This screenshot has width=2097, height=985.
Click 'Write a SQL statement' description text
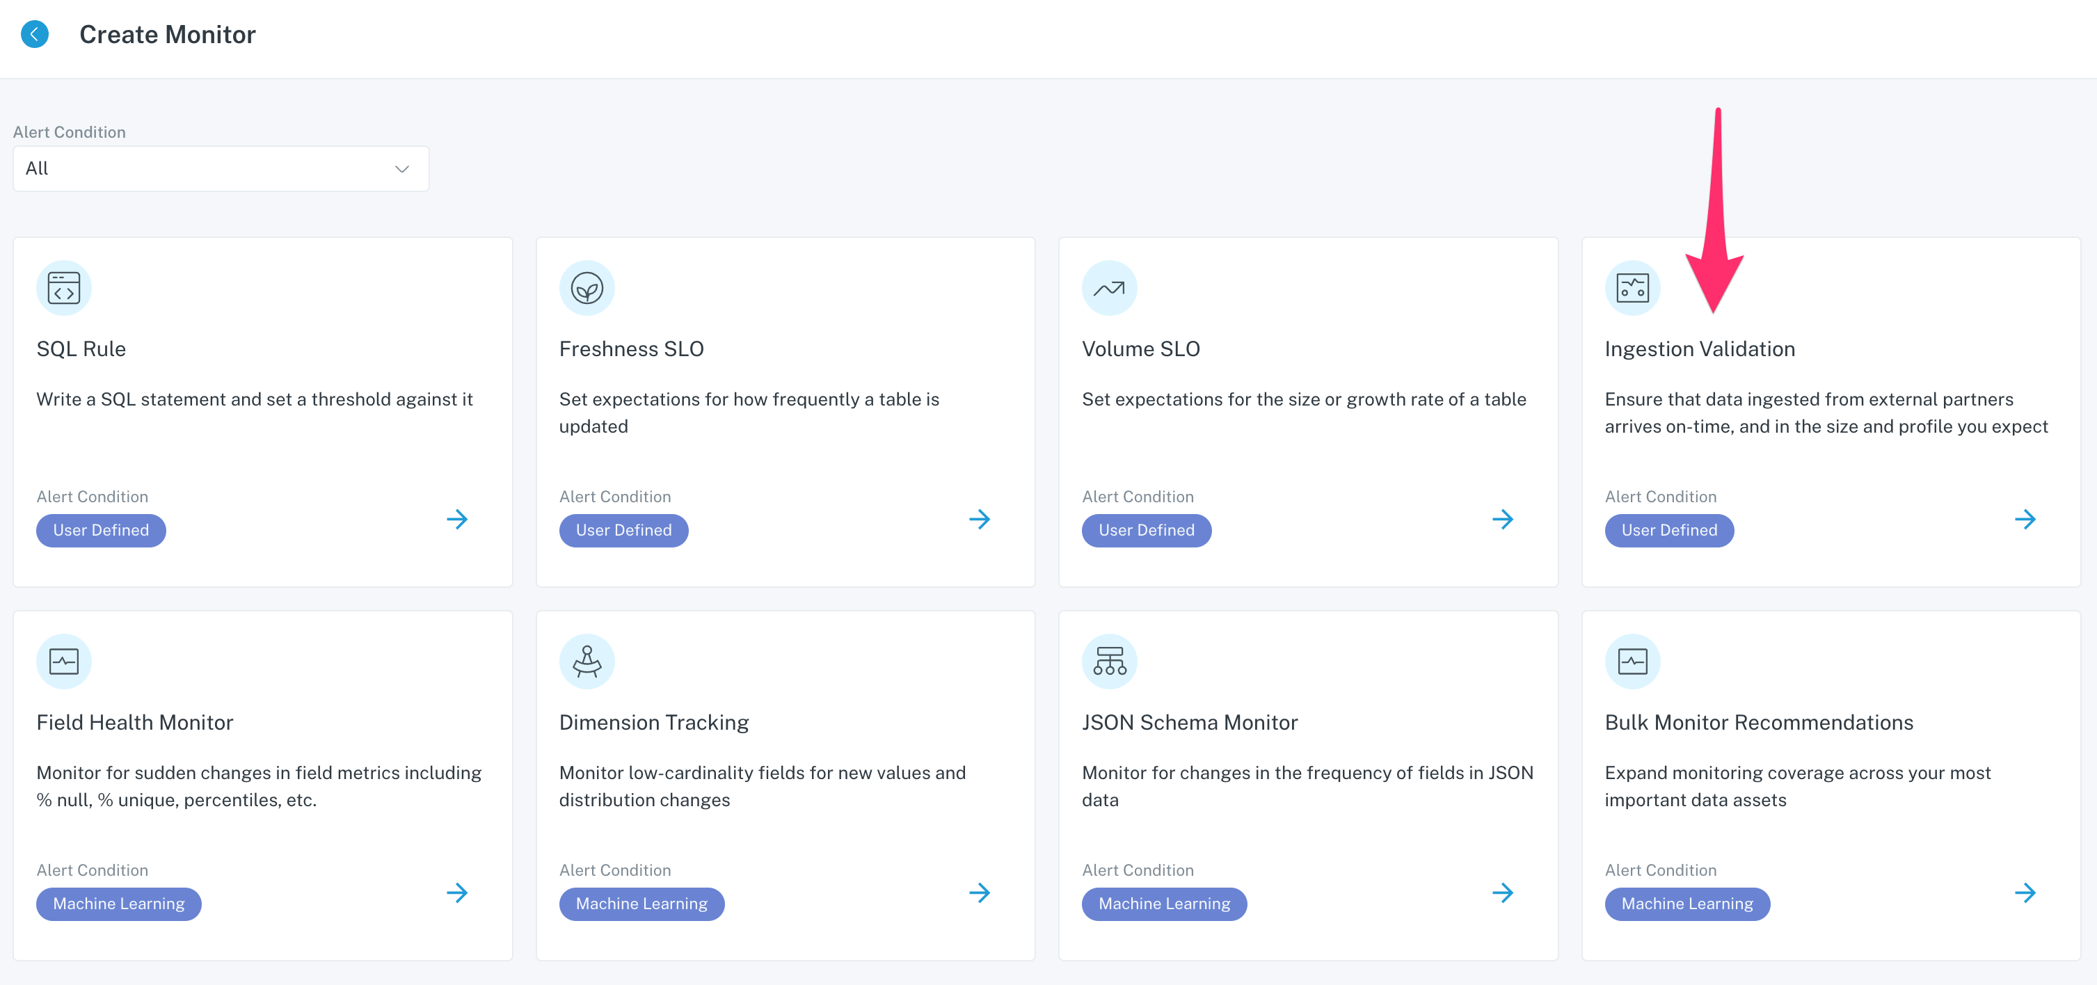click(255, 400)
